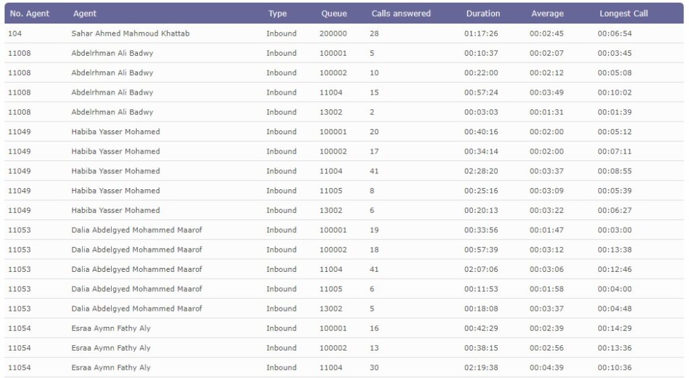Sort by the Duration column header
This screenshot has width=689, height=378.
(x=483, y=13)
